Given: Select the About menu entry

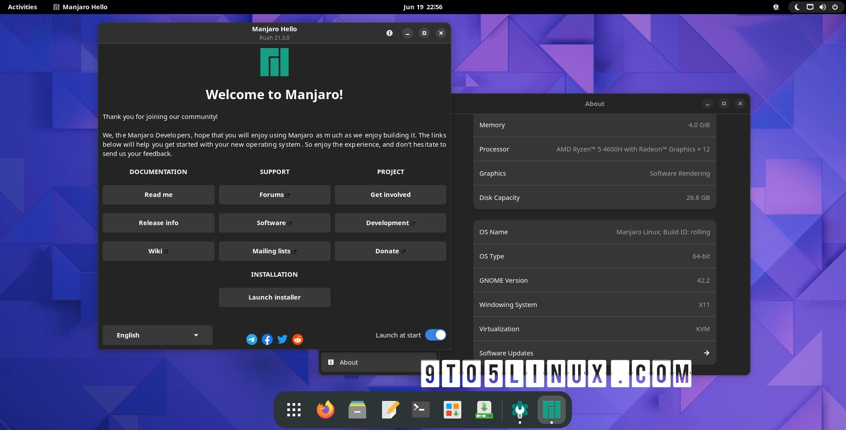Looking at the screenshot, I should (348, 362).
